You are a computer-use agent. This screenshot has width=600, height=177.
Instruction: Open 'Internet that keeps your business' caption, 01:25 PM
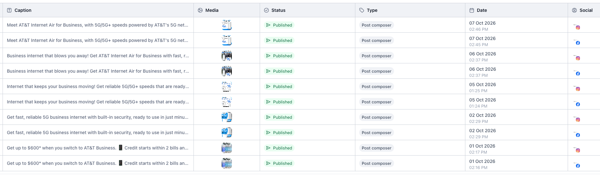[x=98, y=86]
